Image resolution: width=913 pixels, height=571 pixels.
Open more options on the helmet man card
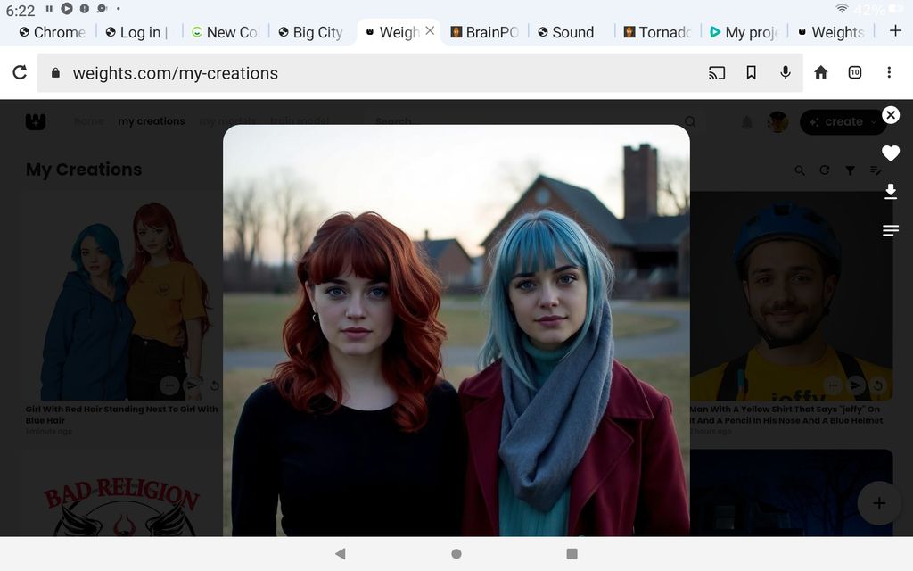point(834,385)
